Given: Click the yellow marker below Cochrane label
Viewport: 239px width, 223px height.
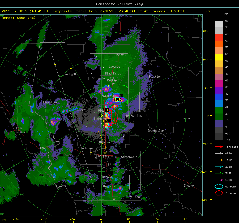Looking at the screenshot, I should click(91, 153).
